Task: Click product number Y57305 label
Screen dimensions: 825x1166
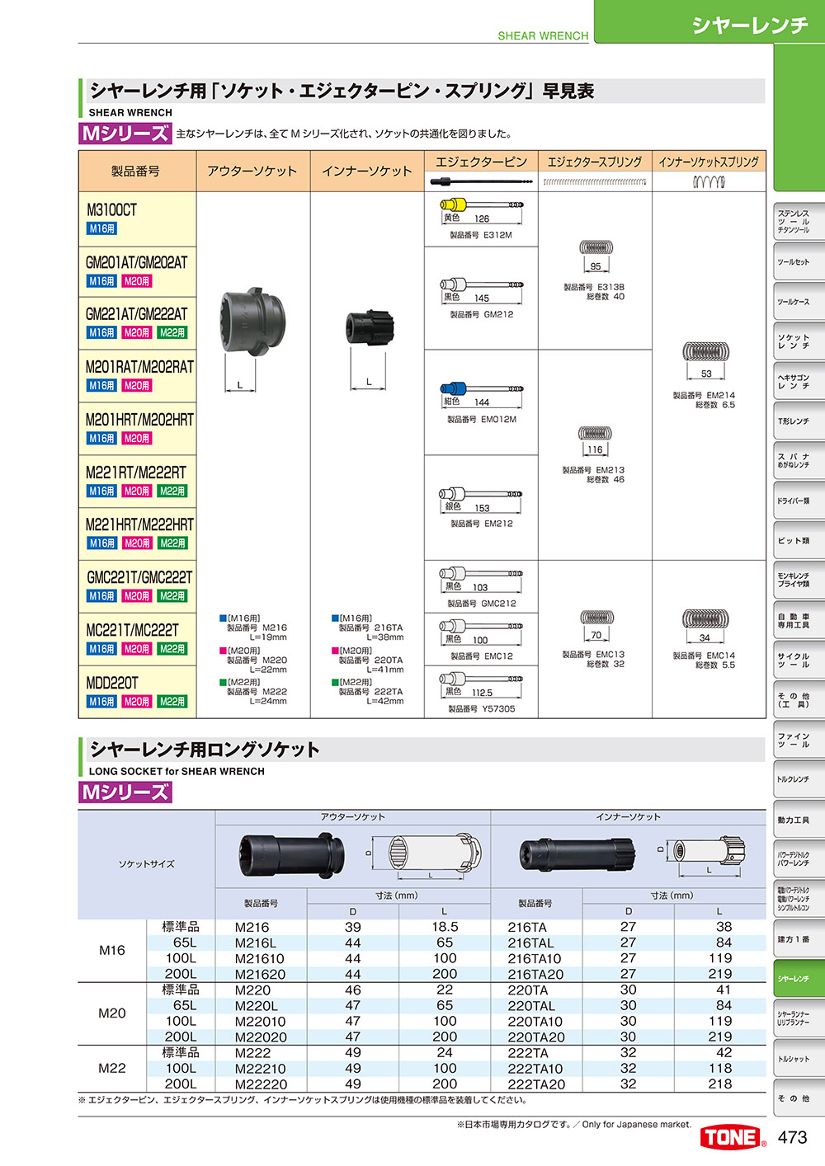Action: pyautogui.click(x=482, y=708)
